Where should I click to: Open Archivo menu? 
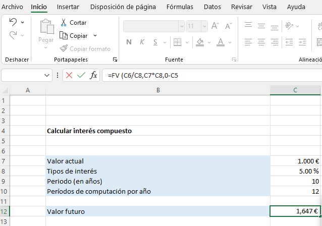[12, 7]
